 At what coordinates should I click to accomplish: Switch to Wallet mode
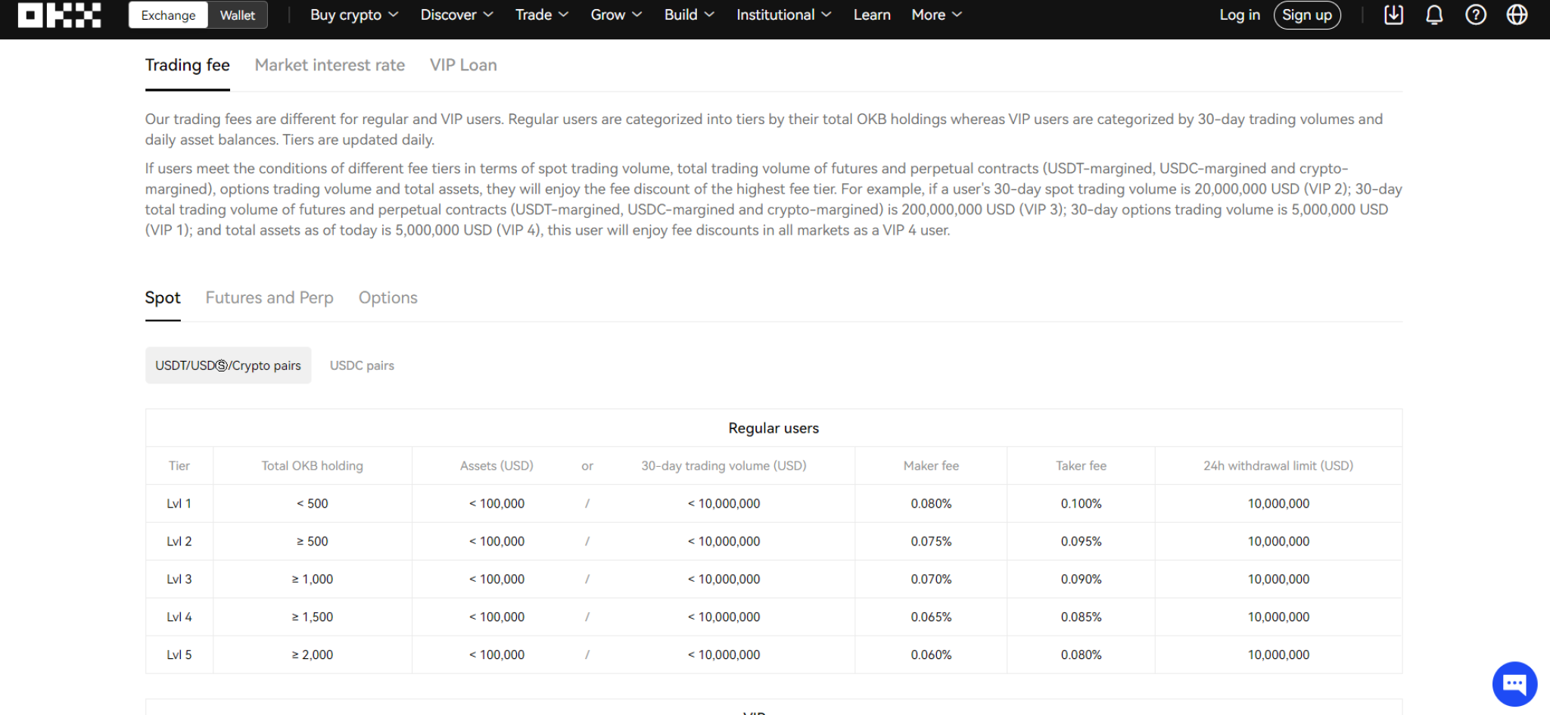237,14
